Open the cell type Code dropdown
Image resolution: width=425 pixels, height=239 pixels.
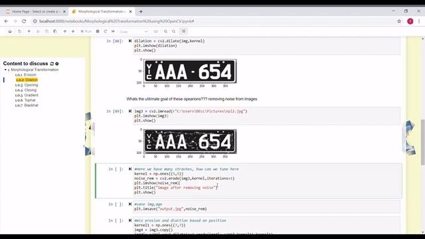pyautogui.click(x=133, y=32)
